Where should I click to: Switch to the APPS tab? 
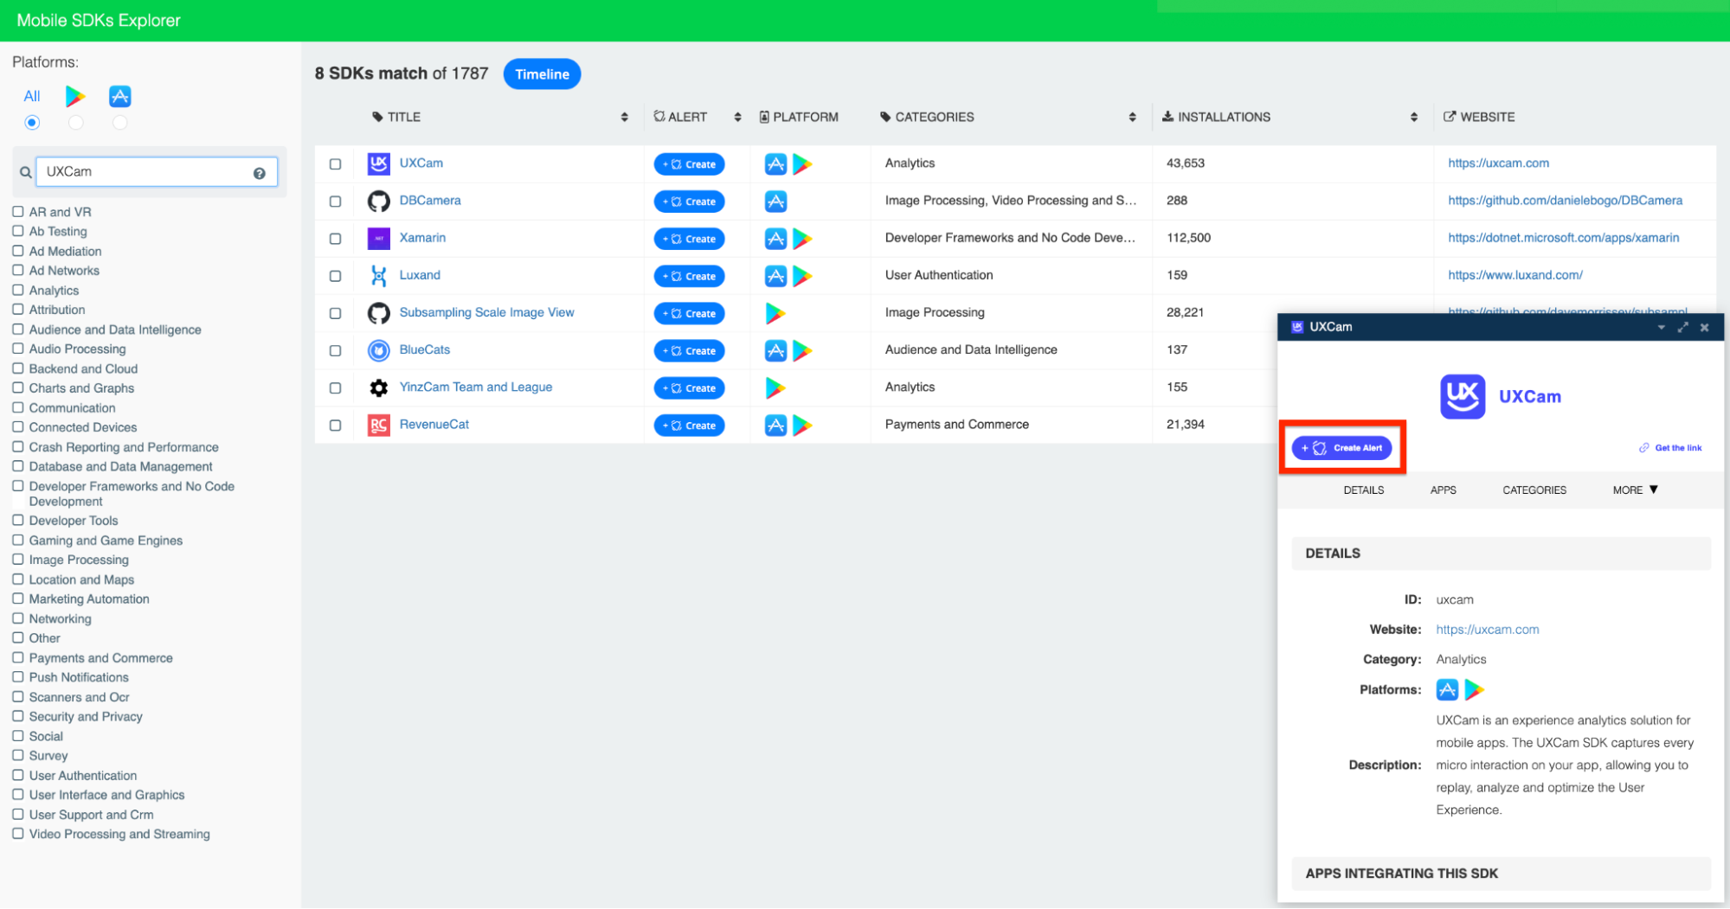pos(1443,490)
